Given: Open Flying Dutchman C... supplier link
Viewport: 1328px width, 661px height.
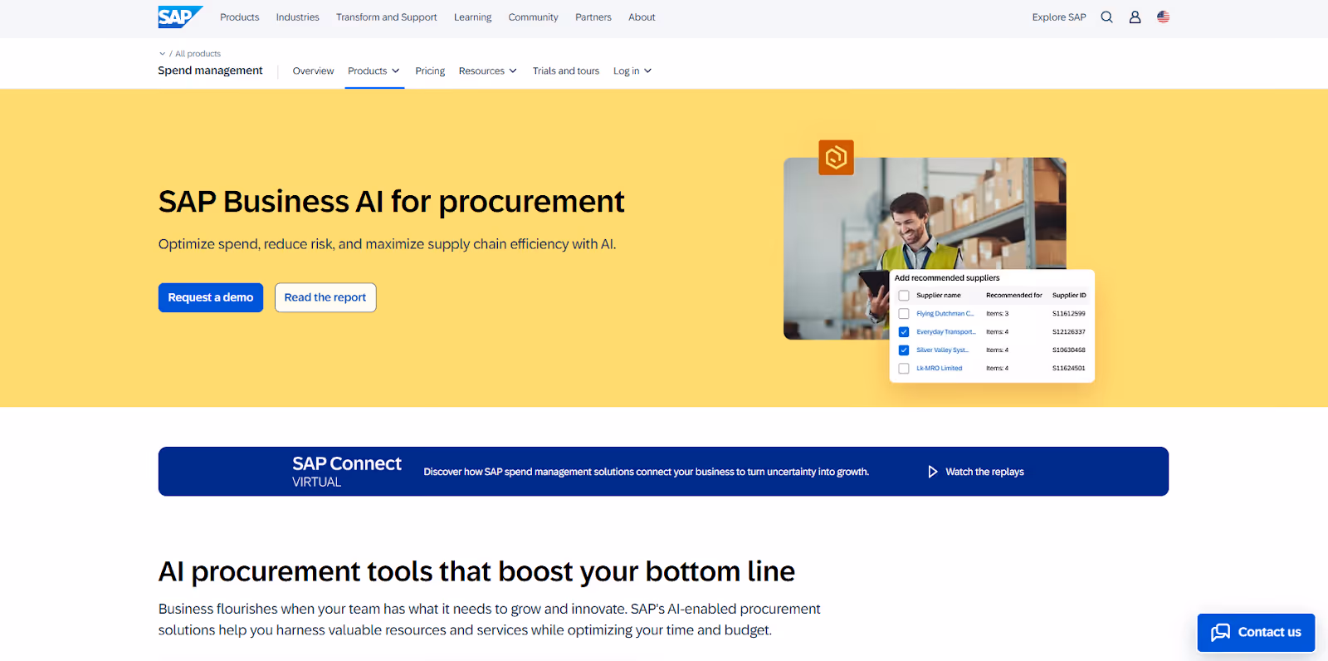Looking at the screenshot, I should (x=945, y=314).
